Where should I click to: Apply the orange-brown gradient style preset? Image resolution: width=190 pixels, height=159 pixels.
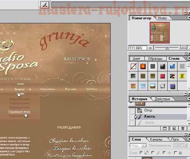pyautogui.click(x=133, y=86)
